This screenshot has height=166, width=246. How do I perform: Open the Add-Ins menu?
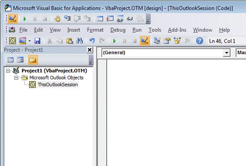pyautogui.click(x=177, y=30)
